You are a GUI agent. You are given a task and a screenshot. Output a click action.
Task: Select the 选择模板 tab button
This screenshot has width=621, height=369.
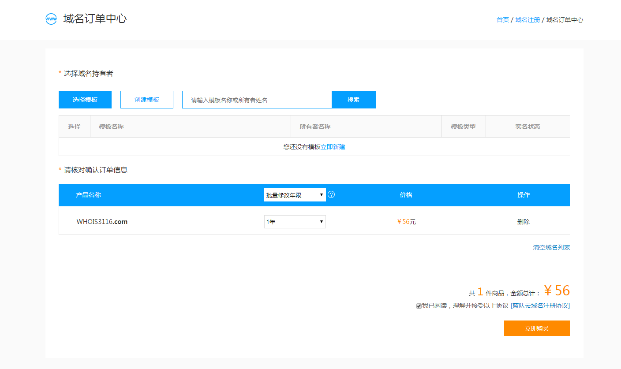click(85, 99)
